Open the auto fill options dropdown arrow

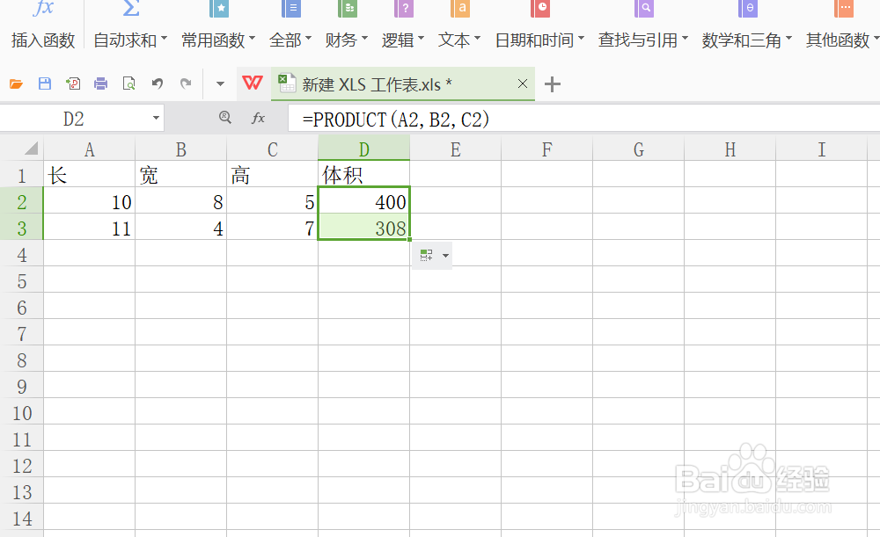tap(445, 256)
